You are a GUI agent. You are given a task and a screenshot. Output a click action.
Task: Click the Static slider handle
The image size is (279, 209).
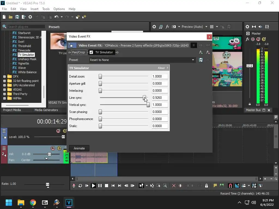[100, 126]
